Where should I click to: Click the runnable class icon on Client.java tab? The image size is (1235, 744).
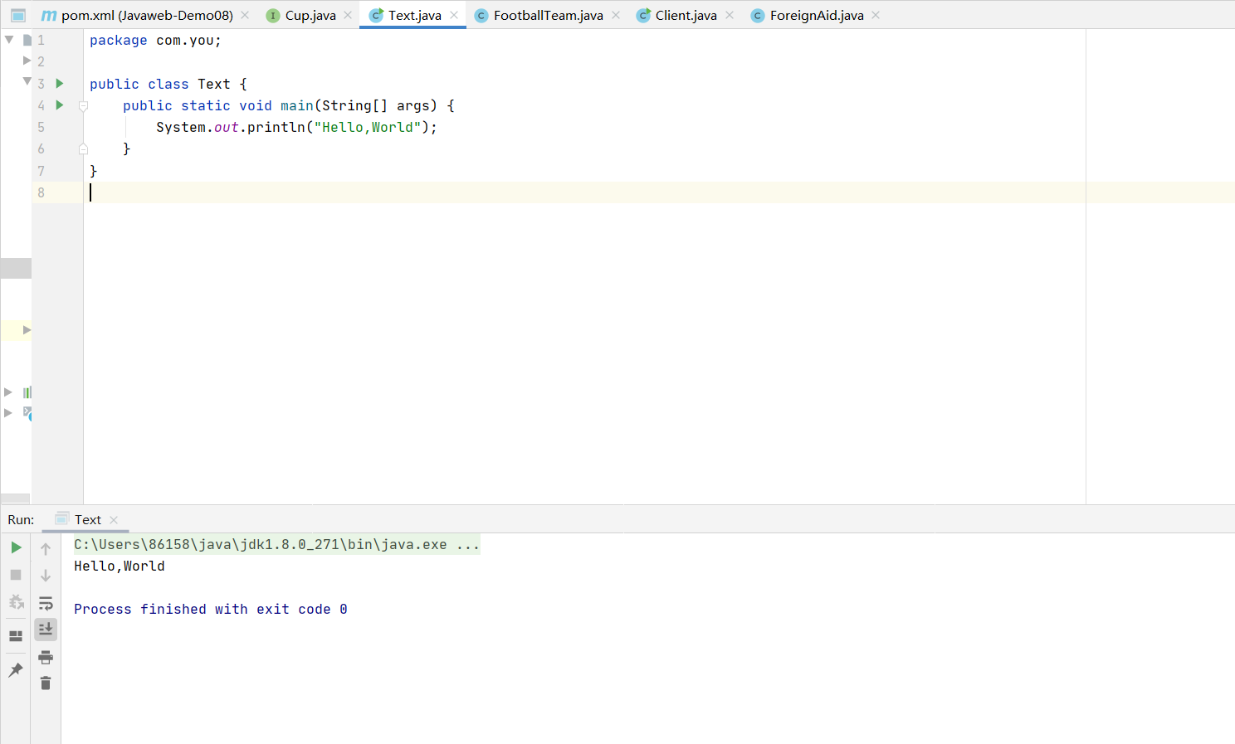click(x=643, y=16)
